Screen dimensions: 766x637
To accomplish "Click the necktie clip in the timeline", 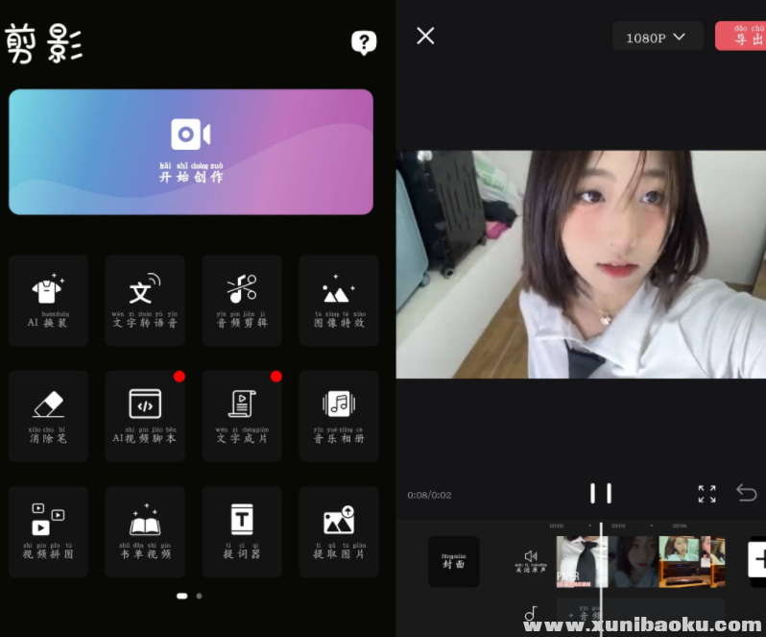I will pyautogui.click(x=579, y=561).
